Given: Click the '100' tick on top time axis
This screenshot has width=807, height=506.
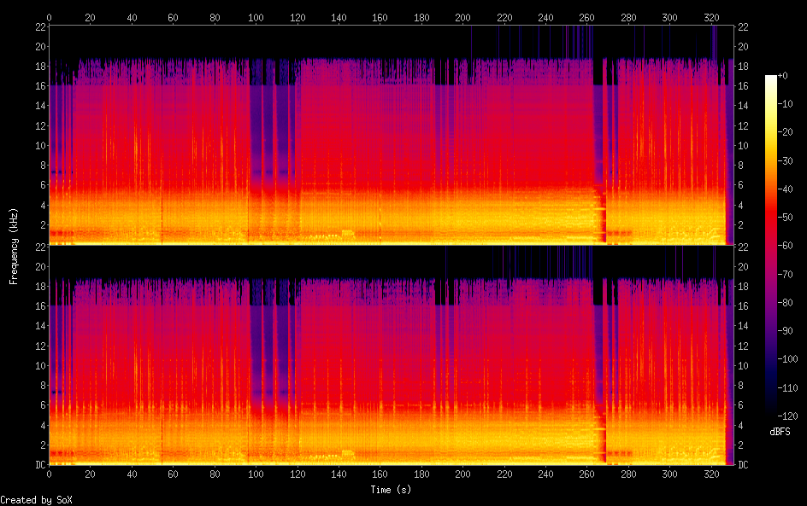Looking at the screenshot, I should coord(256,17).
